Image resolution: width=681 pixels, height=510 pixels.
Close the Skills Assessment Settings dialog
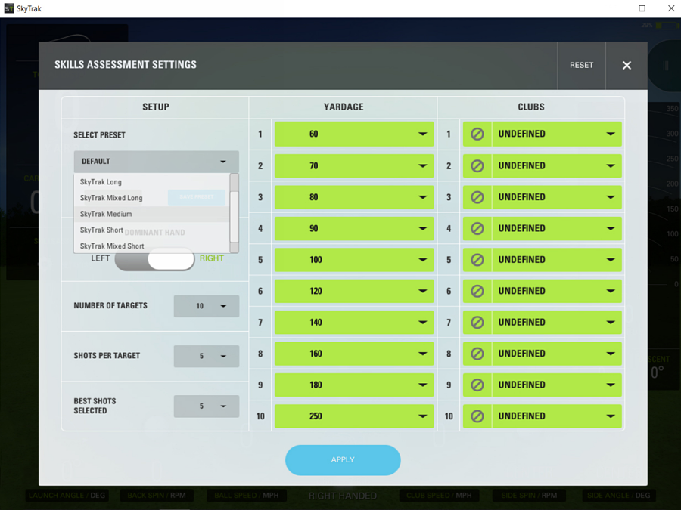click(627, 66)
